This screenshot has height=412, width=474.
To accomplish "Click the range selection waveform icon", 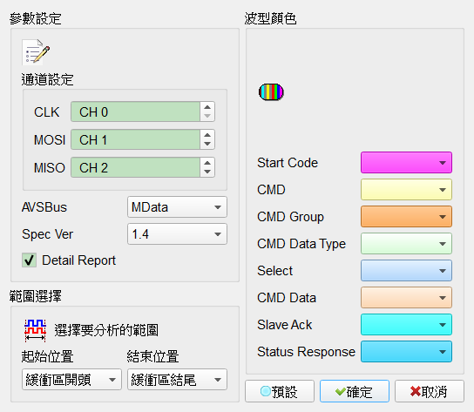I will [35, 330].
